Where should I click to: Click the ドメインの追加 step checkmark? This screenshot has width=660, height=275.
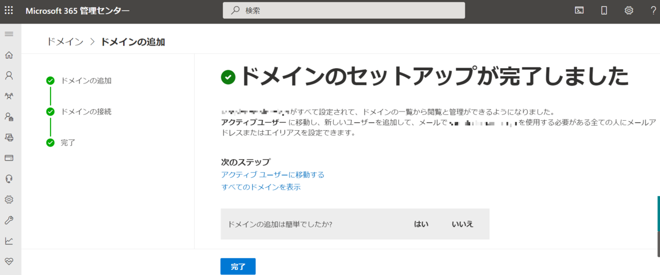51,81
